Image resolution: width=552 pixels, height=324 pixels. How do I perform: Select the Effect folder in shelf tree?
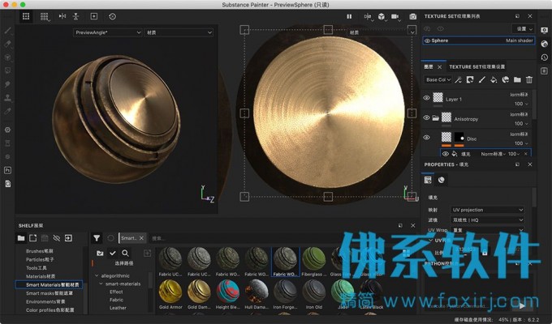coord(116,292)
